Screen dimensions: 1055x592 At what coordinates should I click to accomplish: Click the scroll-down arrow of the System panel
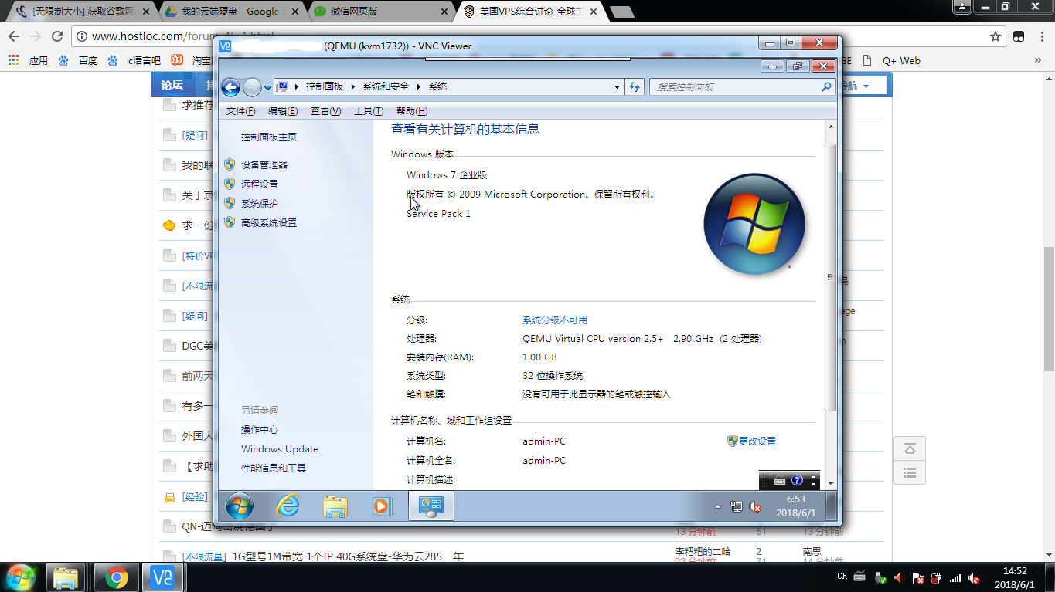[831, 482]
